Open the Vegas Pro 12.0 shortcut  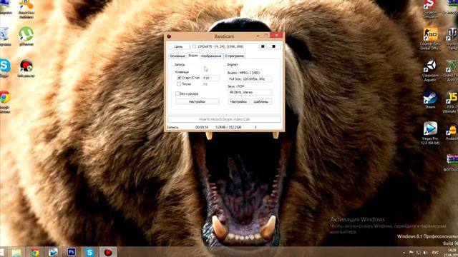click(x=430, y=133)
